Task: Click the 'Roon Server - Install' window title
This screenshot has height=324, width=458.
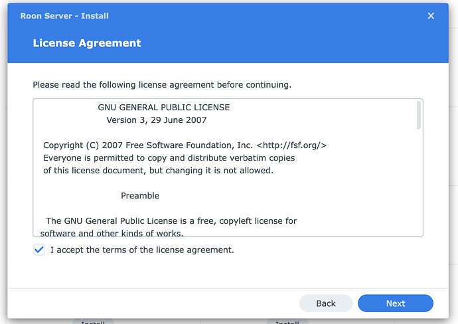Action: pyautogui.click(x=64, y=16)
